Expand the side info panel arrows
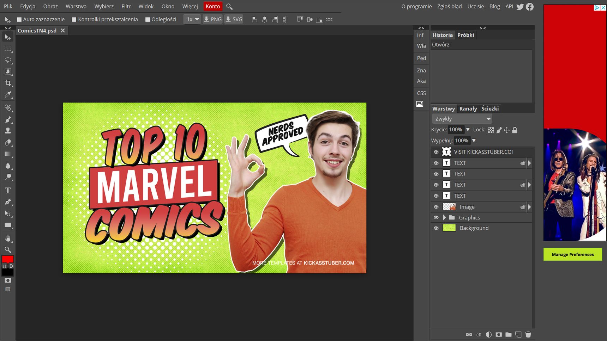This screenshot has width=607, height=341. [421, 28]
